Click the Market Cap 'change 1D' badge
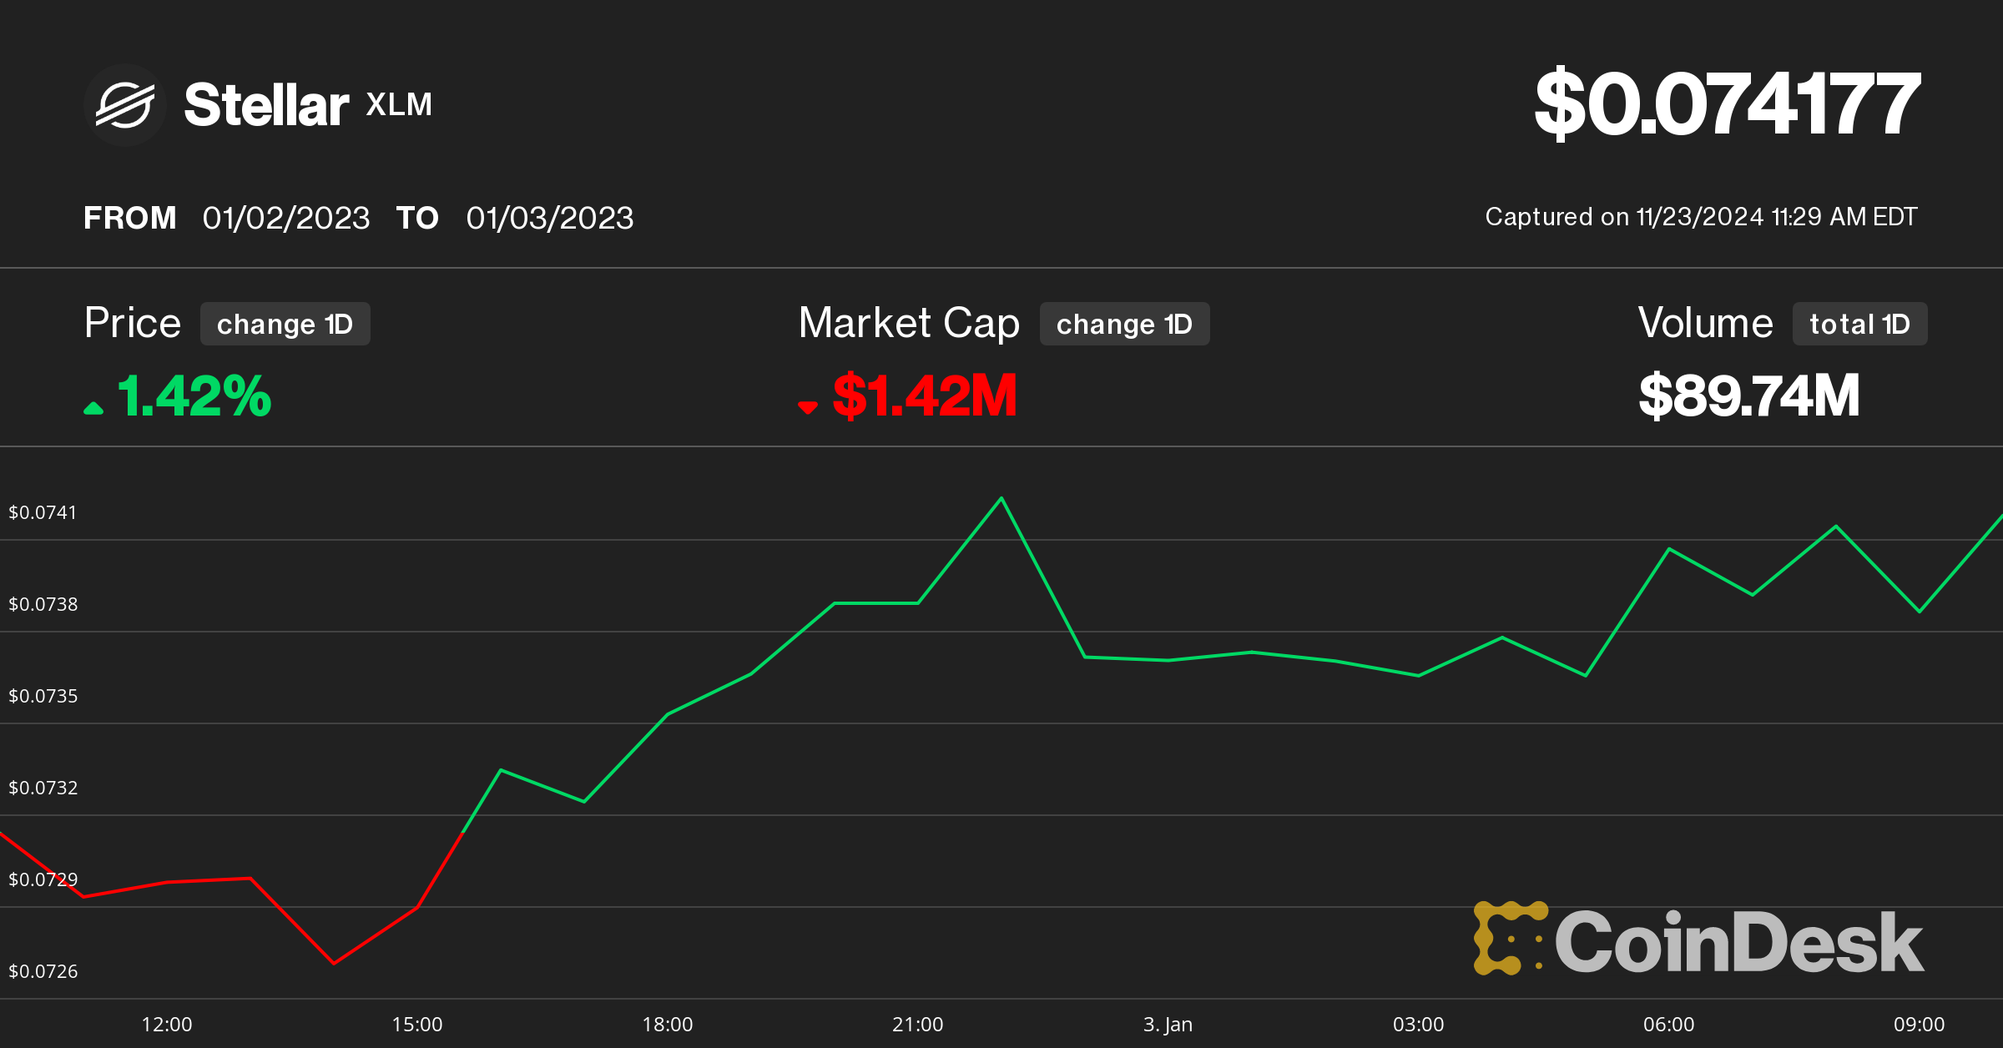 click(1124, 324)
